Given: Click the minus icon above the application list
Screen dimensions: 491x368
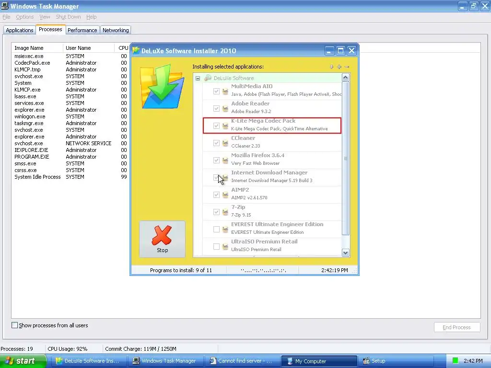Looking at the screenshot, I should [x=347, y=67].
